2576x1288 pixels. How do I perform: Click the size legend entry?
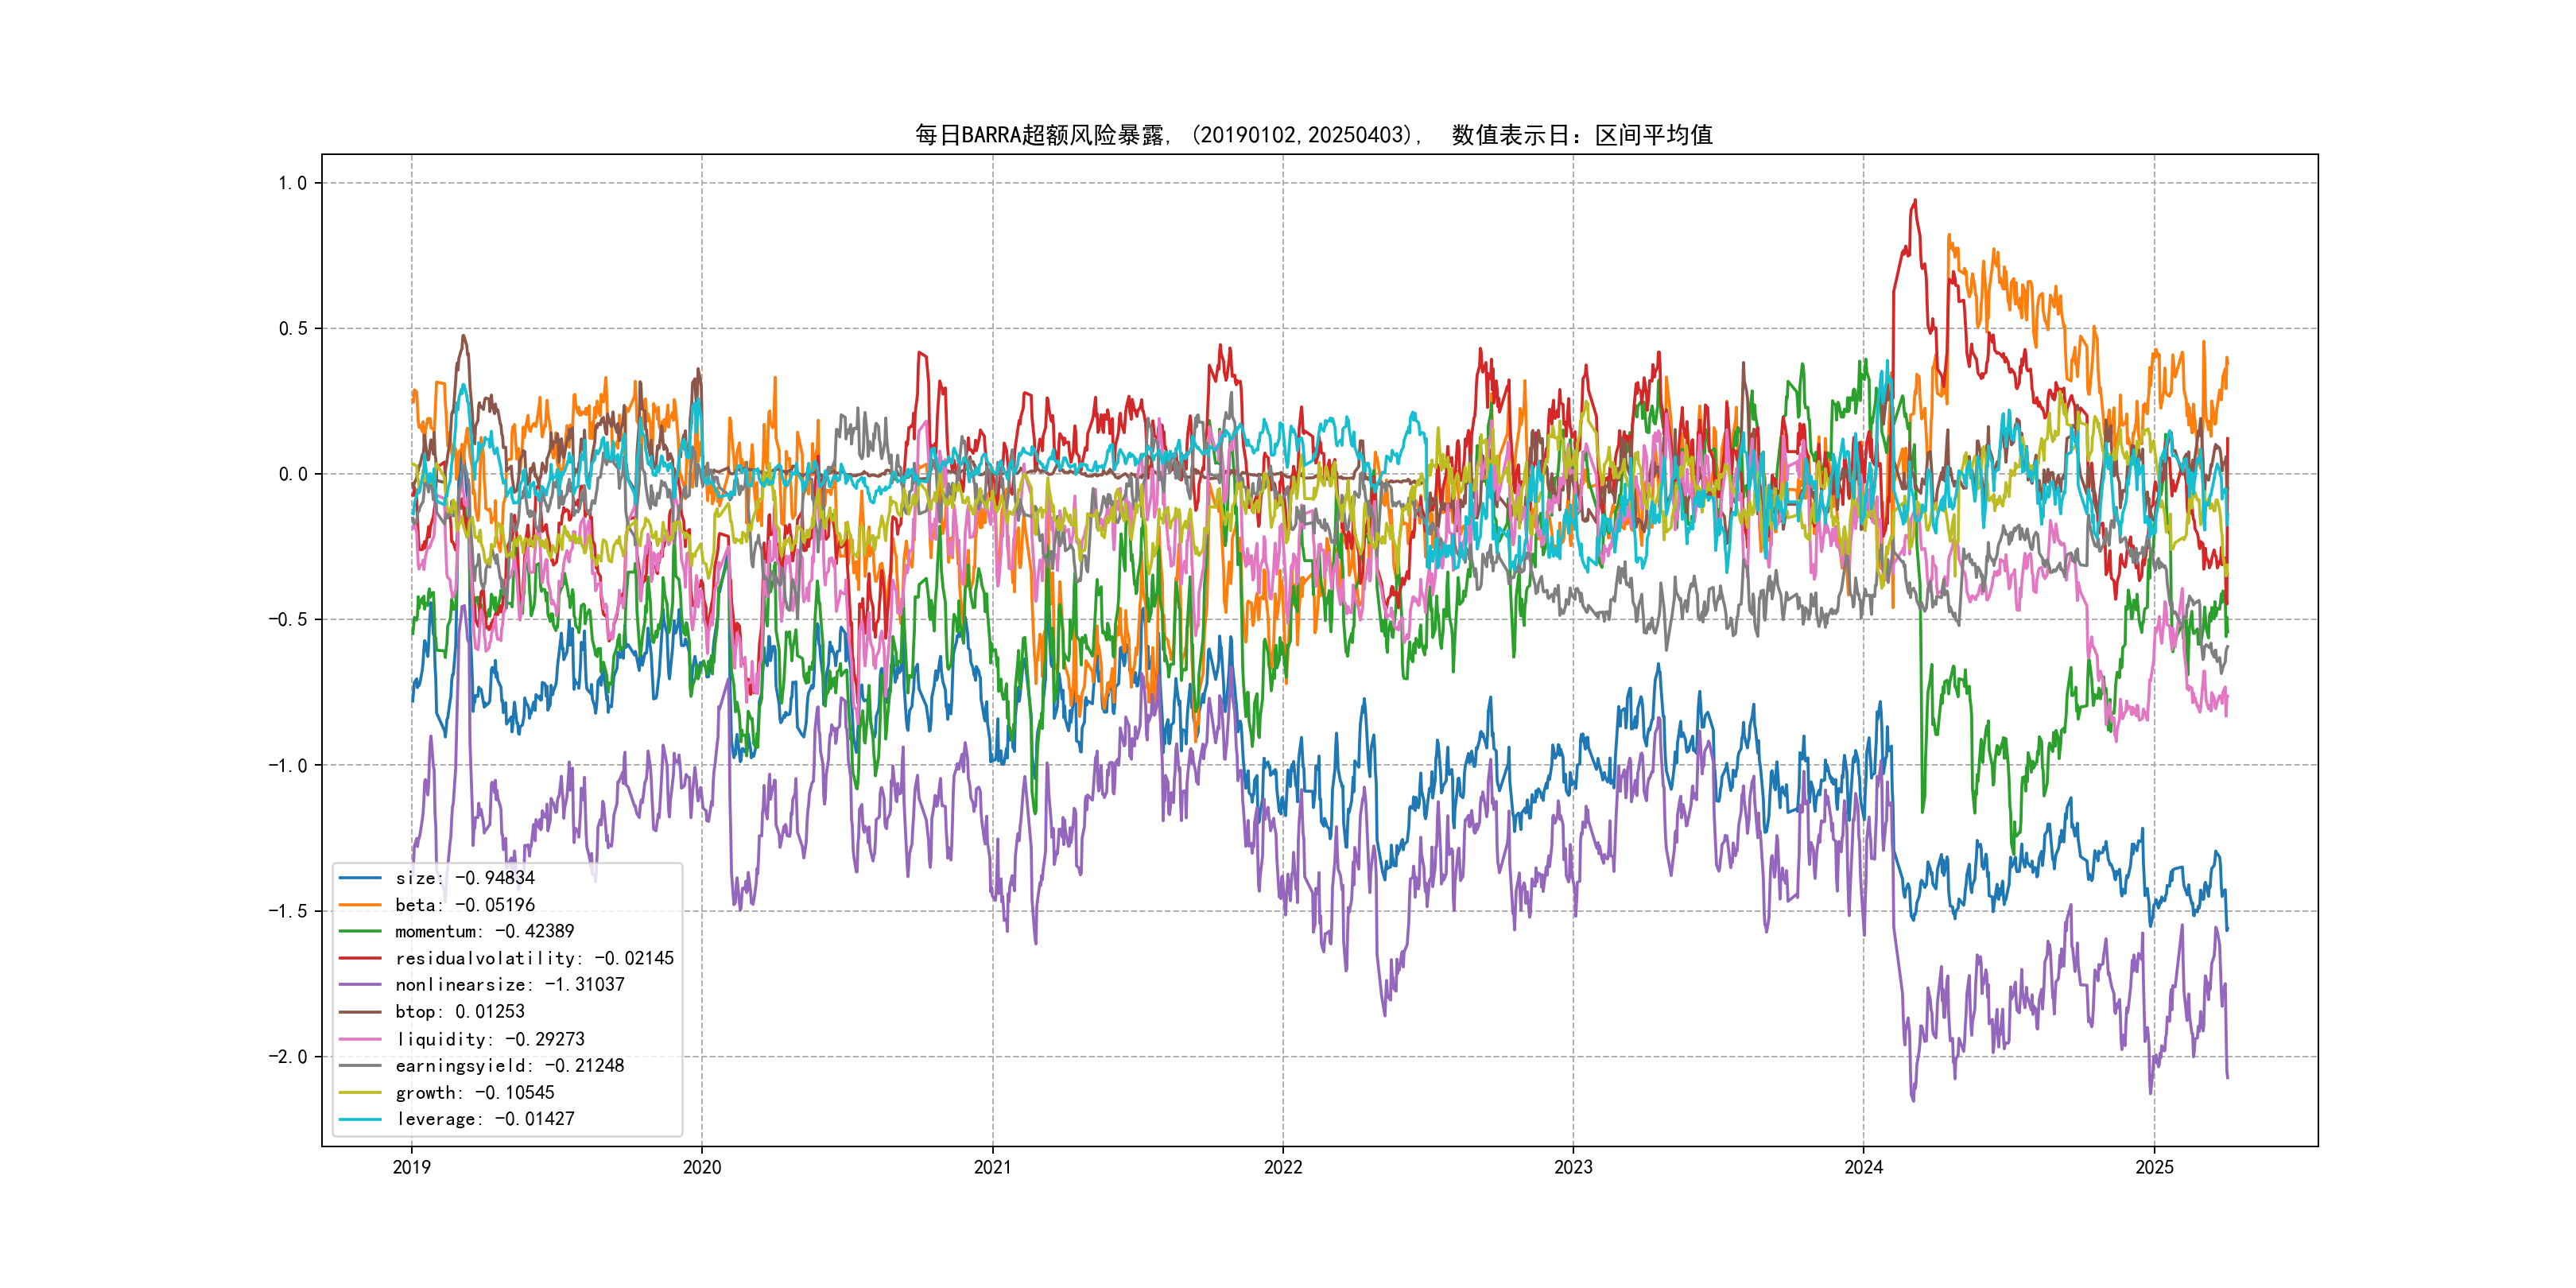(465, 878)
